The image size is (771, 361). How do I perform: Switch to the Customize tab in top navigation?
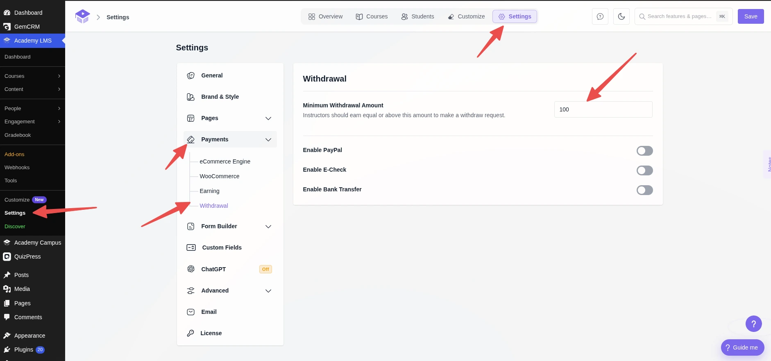[x=466, y=16]
